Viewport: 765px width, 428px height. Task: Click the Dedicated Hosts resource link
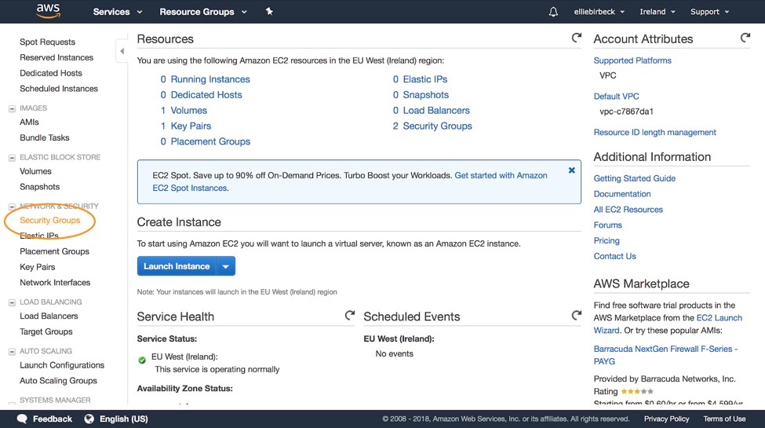(x=206, y=95)
